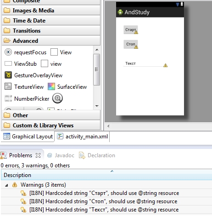Viewport: 212px width, 217px height.
Task: Click the NumberPicker label in palette
Action: (x=32, y=99)
